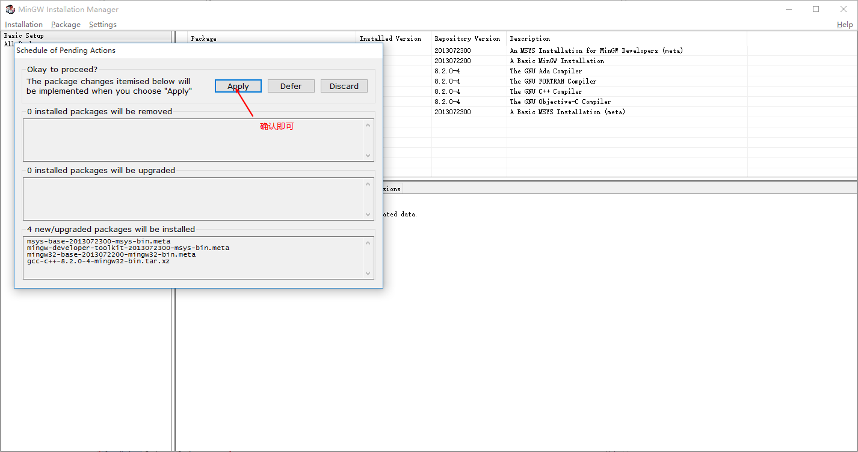Image resolution: width=858 pixels, height=452 pixels.
Task: Click the Defer button
Action: (x=291, y=86)
